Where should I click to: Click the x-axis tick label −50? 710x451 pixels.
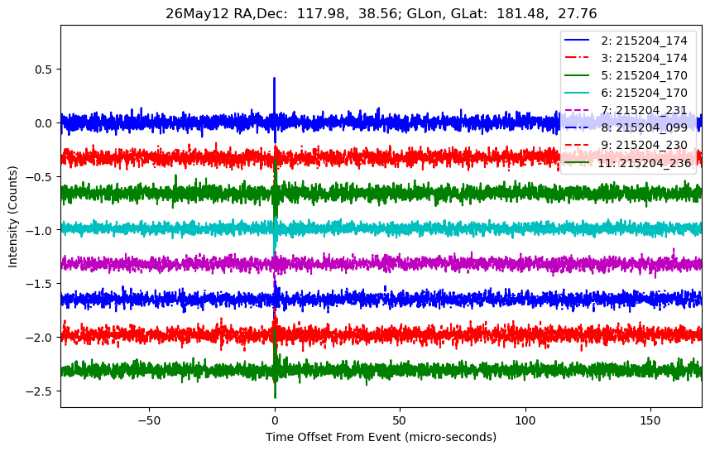point(149,420)
